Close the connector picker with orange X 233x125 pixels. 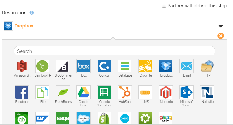pos(221,36)
